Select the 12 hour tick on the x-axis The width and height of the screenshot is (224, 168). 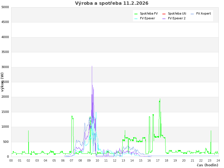(x=115, y=160)
